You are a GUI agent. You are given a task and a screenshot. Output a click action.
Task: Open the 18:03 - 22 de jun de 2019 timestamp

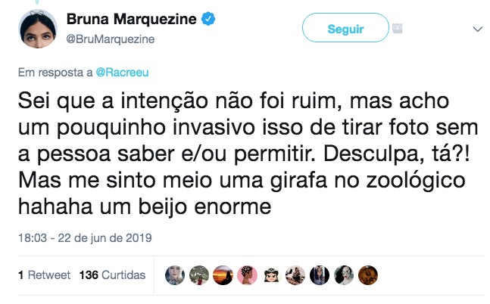pos(85,238)
